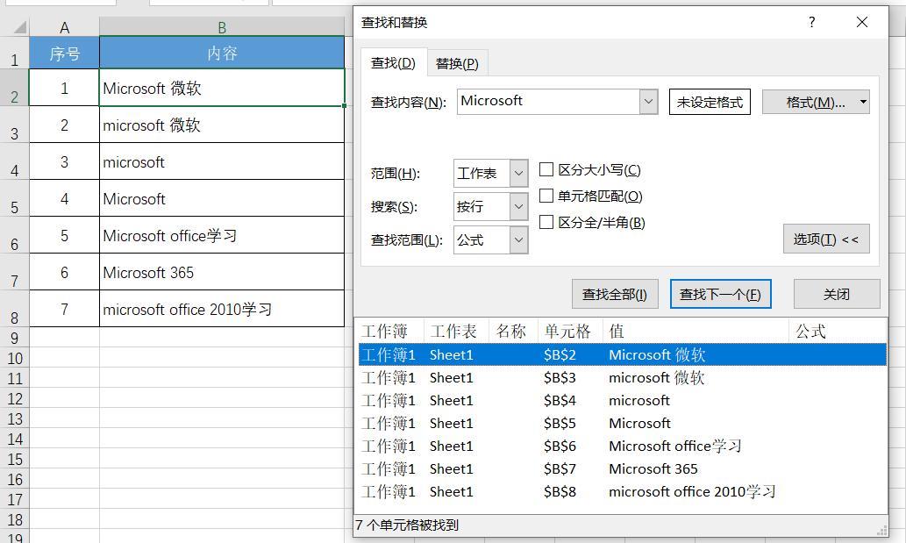Image resolution: width=906 pixels, height=543 pixels.
Task: Click the 关闭 button
Action: pos(836,295)
